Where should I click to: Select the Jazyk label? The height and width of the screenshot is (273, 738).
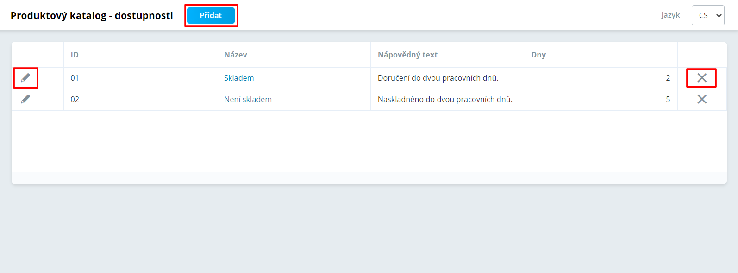click(670, 15)
